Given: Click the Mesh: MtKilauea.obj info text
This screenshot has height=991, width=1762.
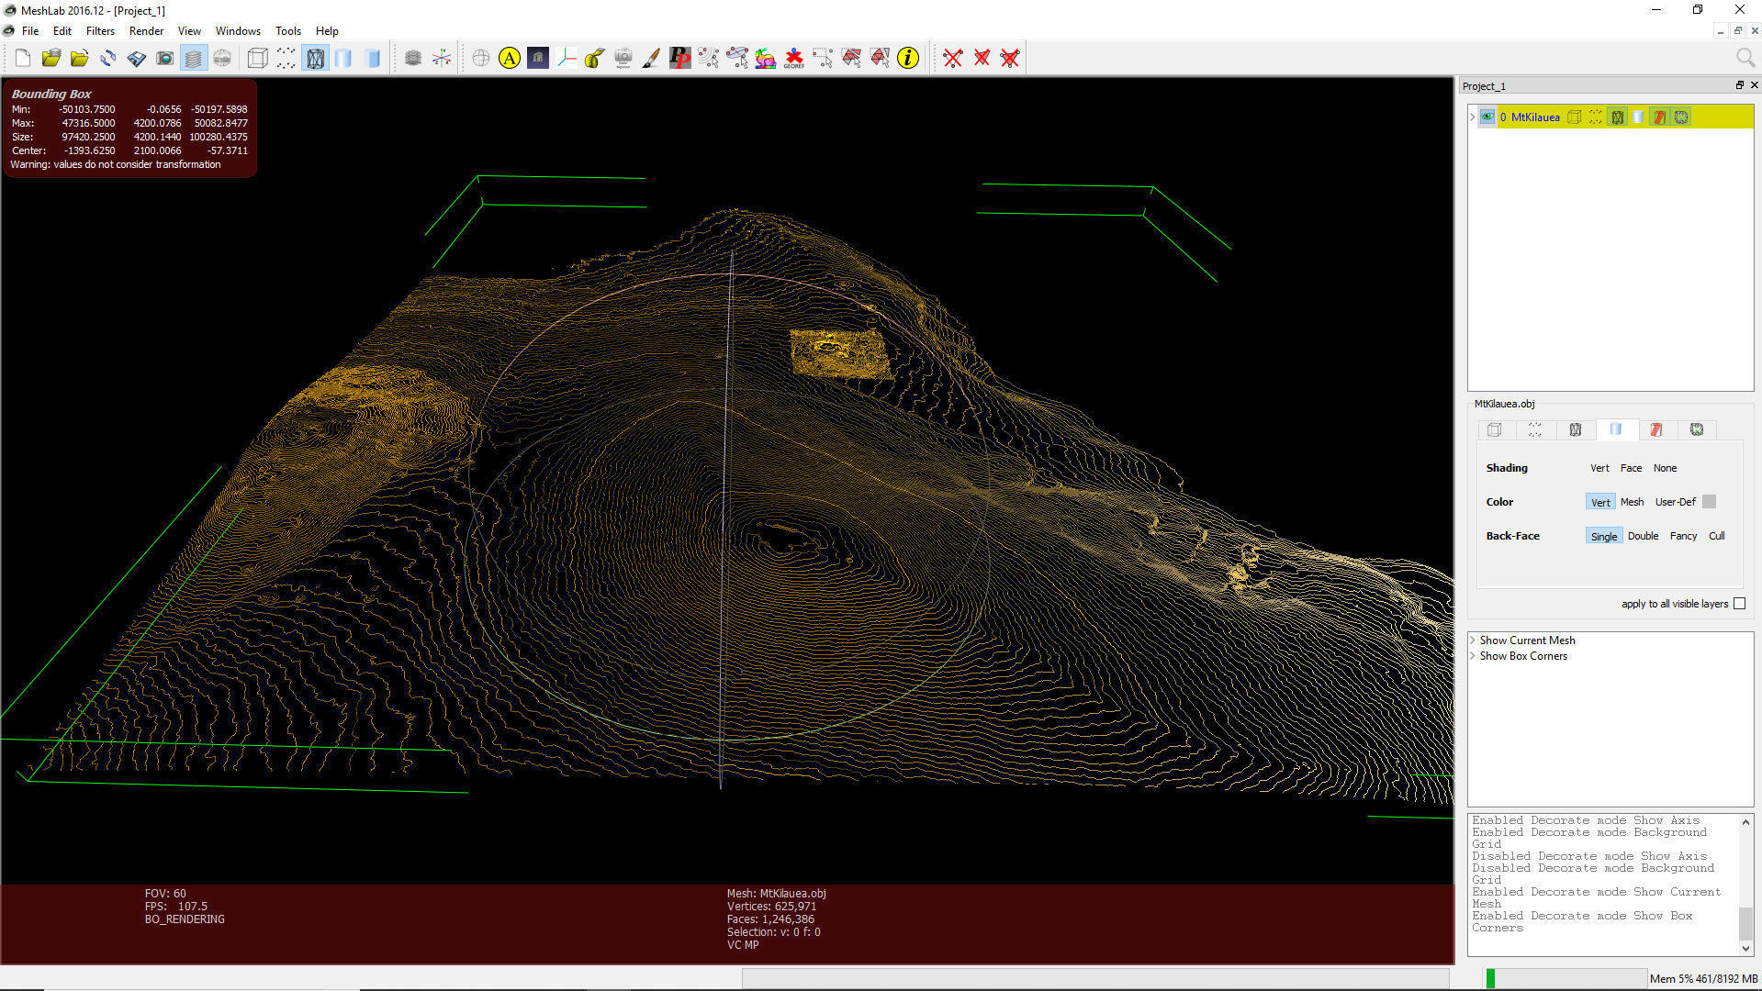Looking at the screenshot, I should [x=777, y=894].
